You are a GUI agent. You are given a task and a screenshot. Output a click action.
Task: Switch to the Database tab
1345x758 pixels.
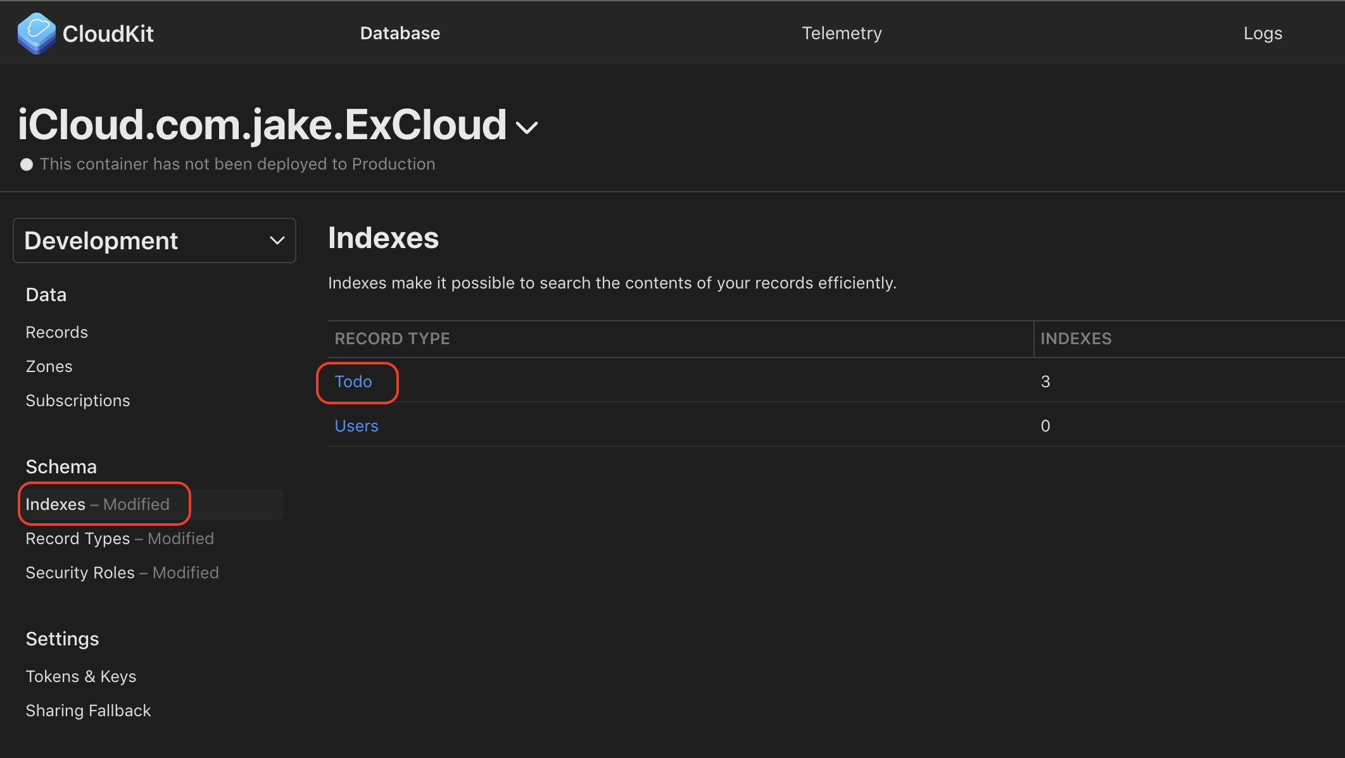coord(400,33)
